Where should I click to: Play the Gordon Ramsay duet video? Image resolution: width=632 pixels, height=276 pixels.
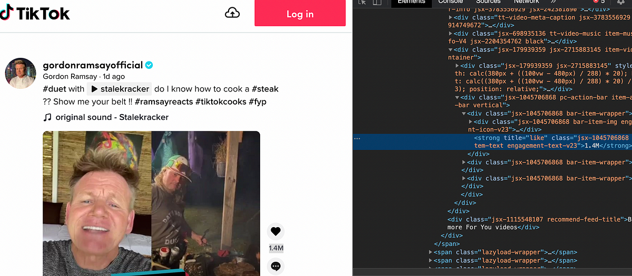tap(151, 203)
